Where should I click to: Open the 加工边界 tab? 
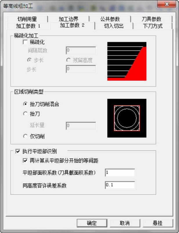[x=68, y=19]
